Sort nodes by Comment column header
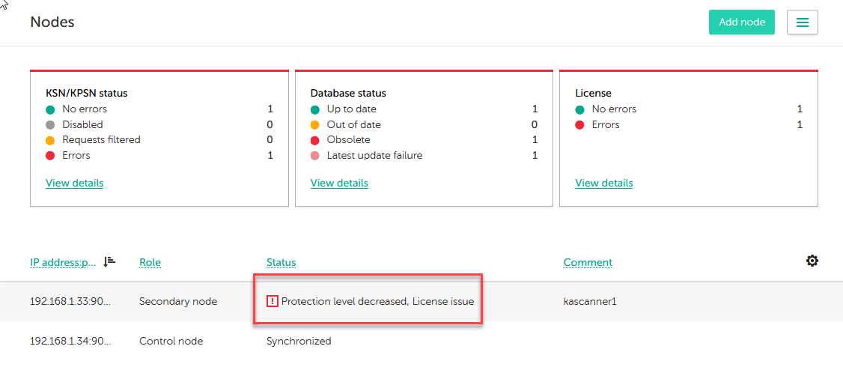 [x=588, y=262]
